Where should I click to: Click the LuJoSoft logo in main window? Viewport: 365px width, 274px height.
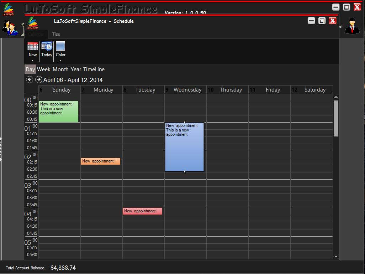(x=9, y=9)
